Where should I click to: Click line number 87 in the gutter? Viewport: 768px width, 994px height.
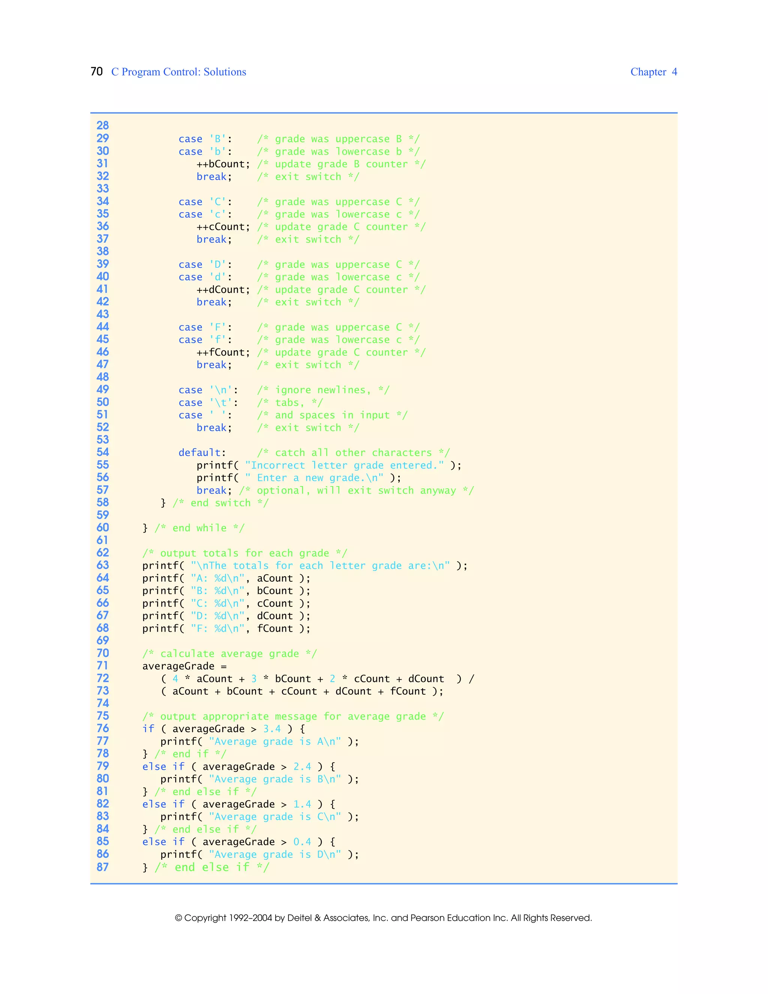pos(102,867)
